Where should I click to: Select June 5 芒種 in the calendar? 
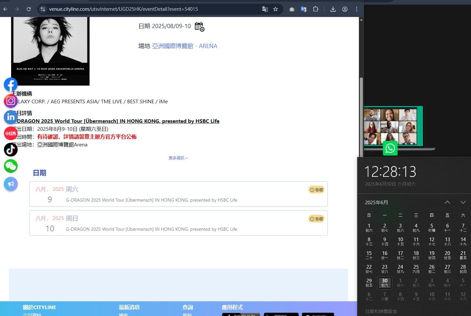click(x=432, y=228)
